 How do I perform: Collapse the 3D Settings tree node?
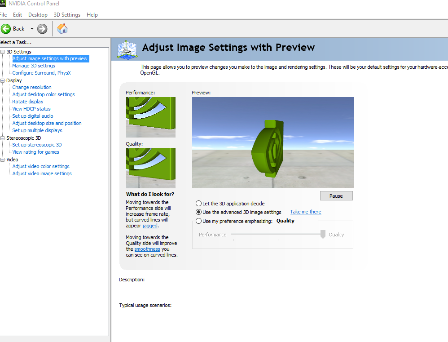[3, 52]
